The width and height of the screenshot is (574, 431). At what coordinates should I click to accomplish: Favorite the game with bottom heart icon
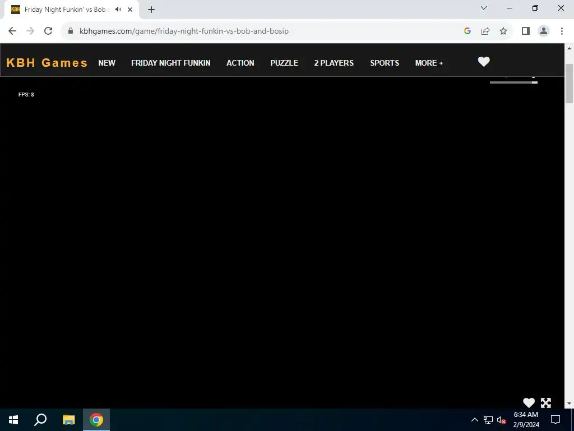[529, 403]
